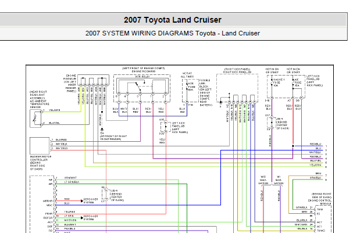Select the "A/C FUSE 15A" label
The height and width of the screenshot is (233, 353).
pyautogui.click(x=298, y=83)
